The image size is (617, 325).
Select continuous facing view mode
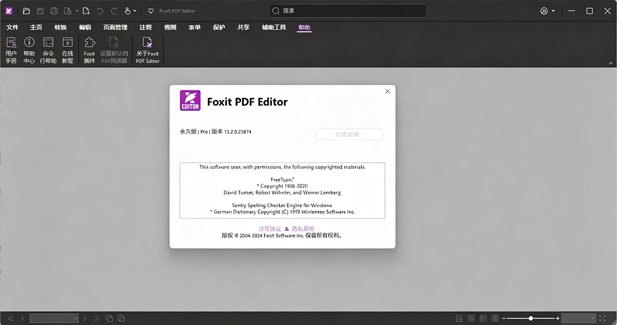[495, 318]
